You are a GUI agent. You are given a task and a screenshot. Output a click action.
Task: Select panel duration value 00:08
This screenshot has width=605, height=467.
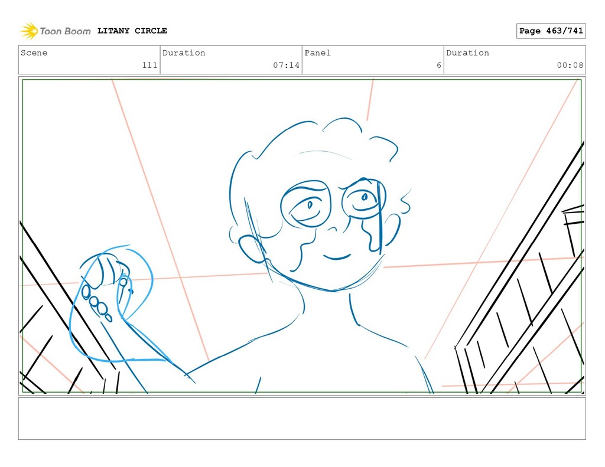[570, 65]
